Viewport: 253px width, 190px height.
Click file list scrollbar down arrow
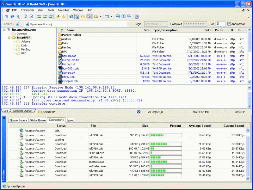click(x=249, y=82)
